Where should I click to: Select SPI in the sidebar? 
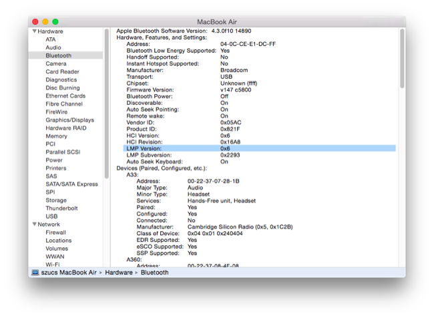click(50, 192)
